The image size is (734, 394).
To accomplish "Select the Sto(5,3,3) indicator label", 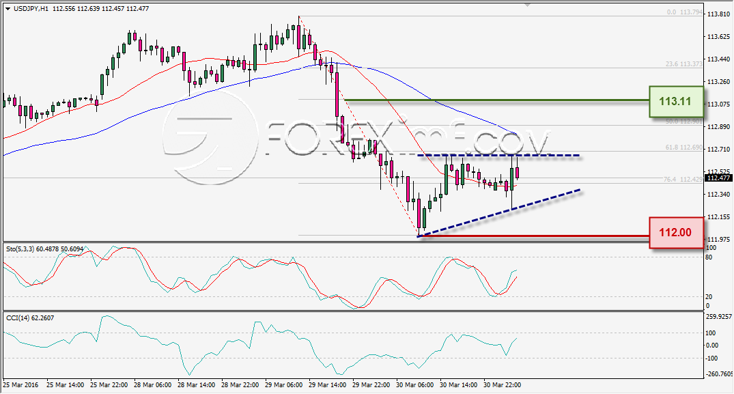I will click(44, 249).
